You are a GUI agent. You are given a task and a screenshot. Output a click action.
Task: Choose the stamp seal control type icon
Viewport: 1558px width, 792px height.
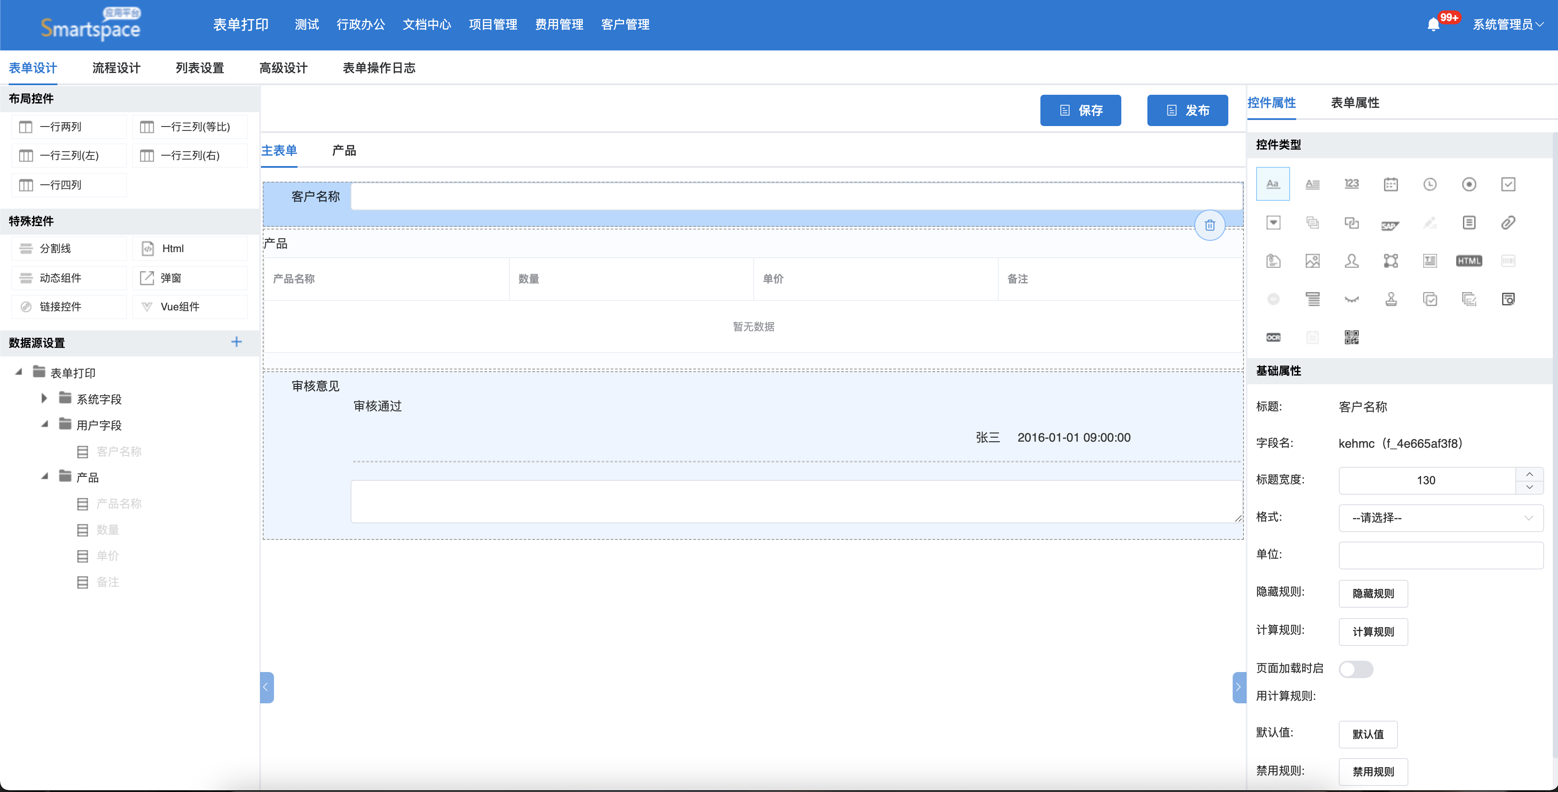pyautogui.click(x=1391, y=299)
